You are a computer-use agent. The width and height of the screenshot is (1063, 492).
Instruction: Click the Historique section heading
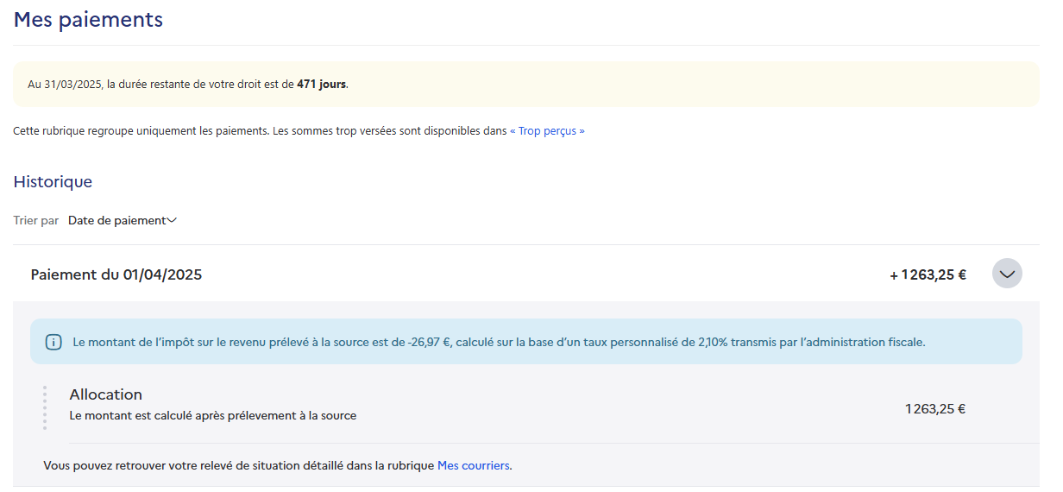tap(53, 182)
